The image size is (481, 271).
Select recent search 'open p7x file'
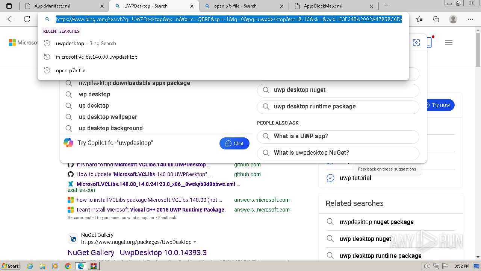coord(223,70)
